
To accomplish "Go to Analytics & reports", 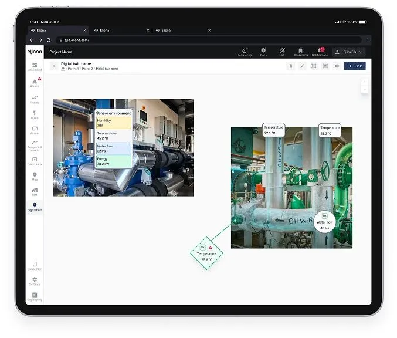I will coord(35,146).
